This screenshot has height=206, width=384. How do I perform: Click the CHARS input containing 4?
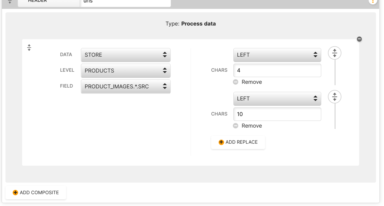277,71
